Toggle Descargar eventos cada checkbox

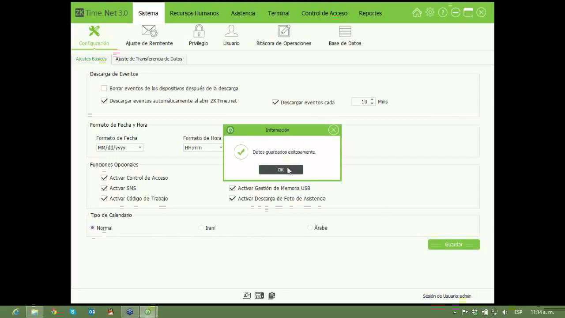[275, 102]
